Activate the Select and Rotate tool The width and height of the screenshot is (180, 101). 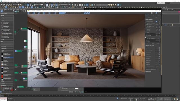coord(30,5)
